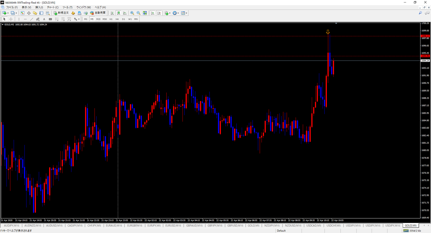The image size is (431, 233).
Task: Expand the arrows objects dropdown
Action: 79,19
